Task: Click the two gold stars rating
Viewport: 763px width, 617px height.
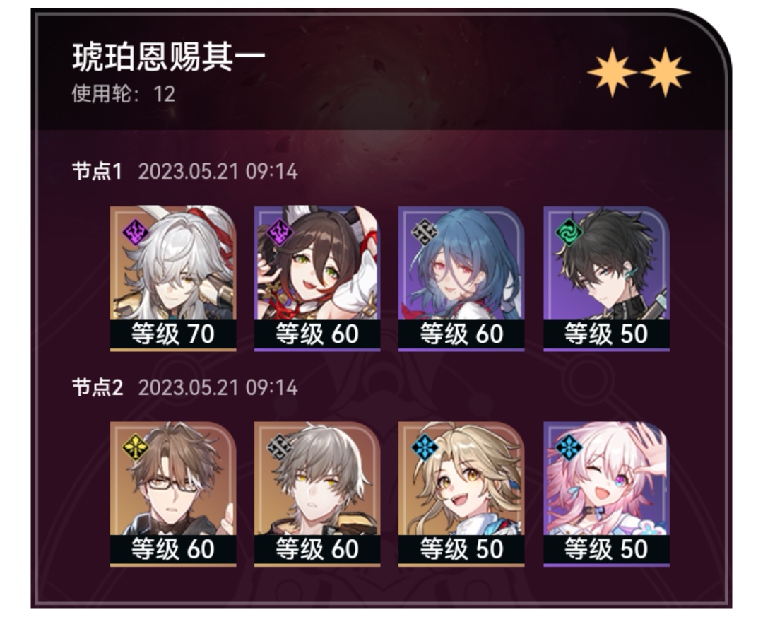Action: (639, 72)
